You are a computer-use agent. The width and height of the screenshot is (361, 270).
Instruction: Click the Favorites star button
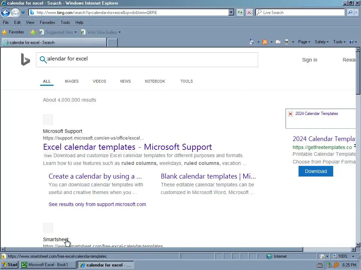pyautogui.click(x=13, y=32)
